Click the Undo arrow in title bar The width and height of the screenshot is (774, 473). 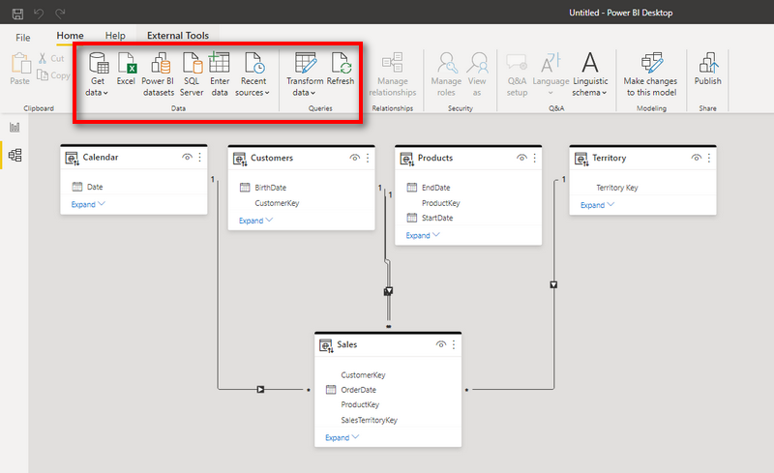click(39, 14)
